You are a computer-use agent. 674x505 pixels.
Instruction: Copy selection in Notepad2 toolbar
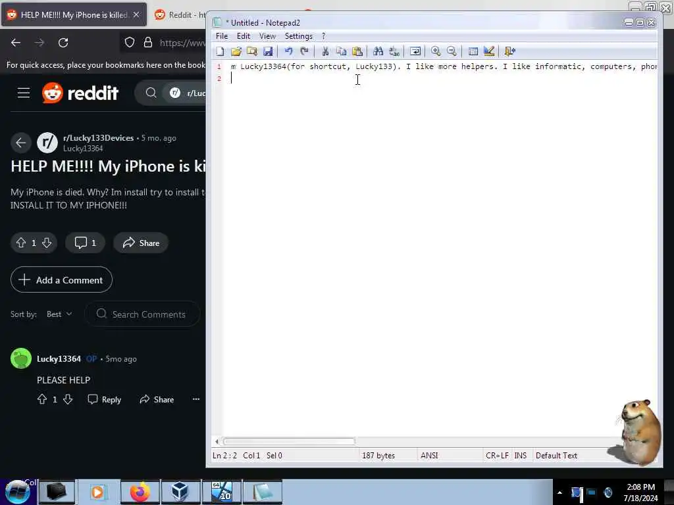[342, 51]
